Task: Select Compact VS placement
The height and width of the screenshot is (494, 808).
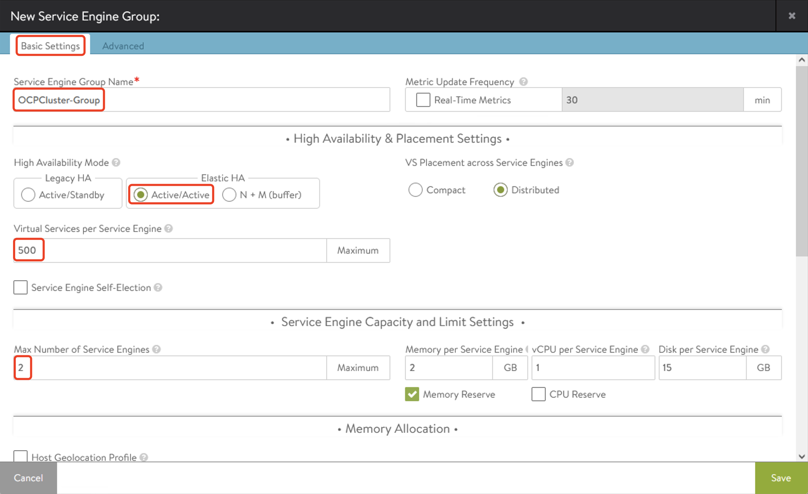Action: pos(415,190)
